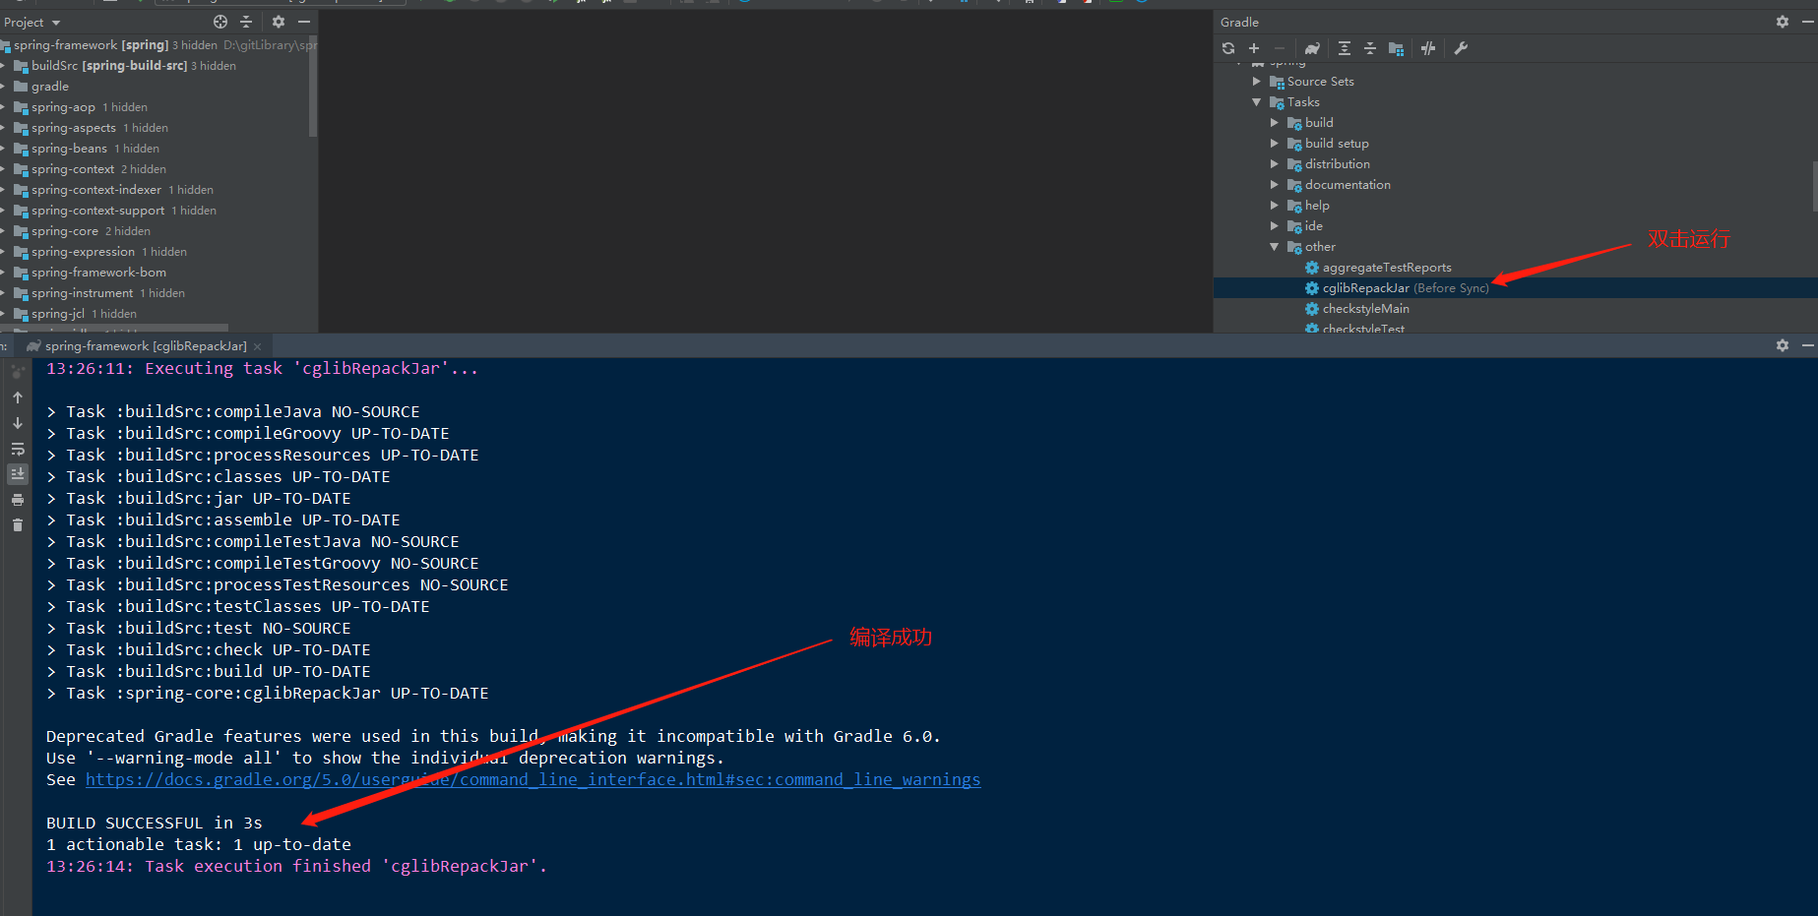Expand the Source Sets node
Image resolution: width=1818 pixels, height=916 pixels.
[1257, 82]
